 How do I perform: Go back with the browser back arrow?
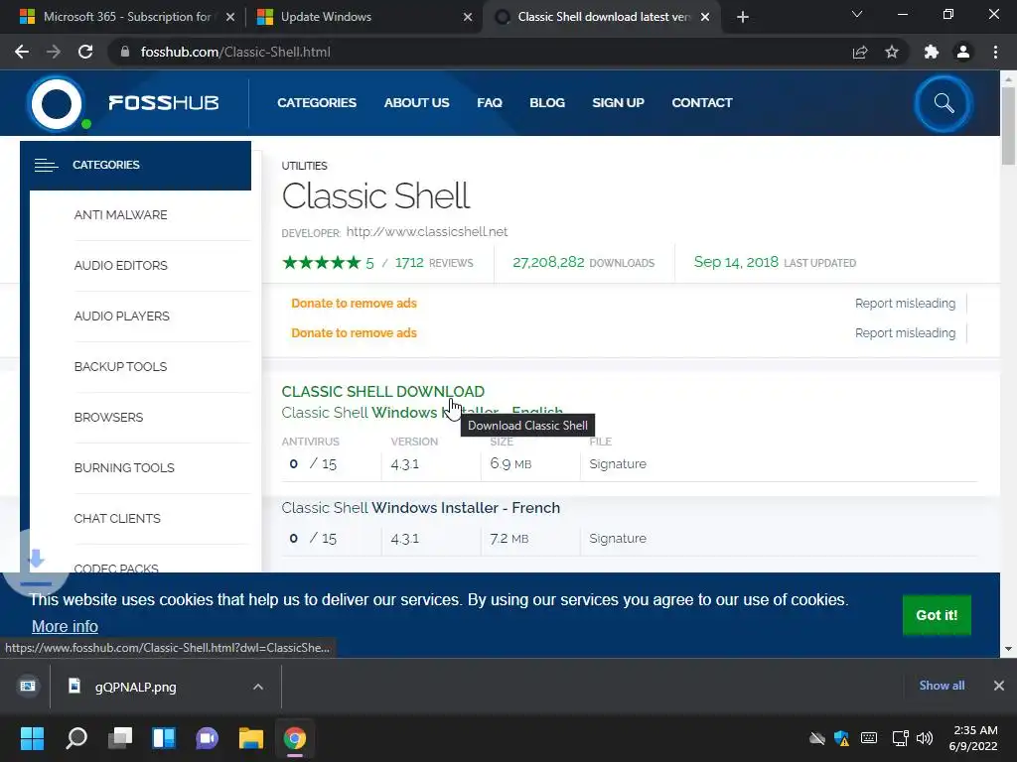tap(22, 52)
